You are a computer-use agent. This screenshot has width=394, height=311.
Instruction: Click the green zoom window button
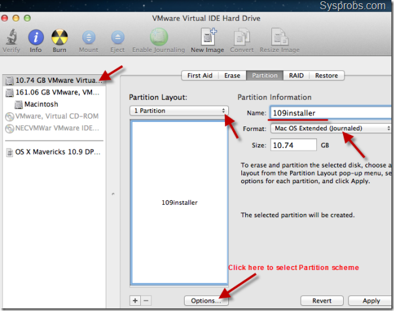pyautogui.click(x=27, y=18)
